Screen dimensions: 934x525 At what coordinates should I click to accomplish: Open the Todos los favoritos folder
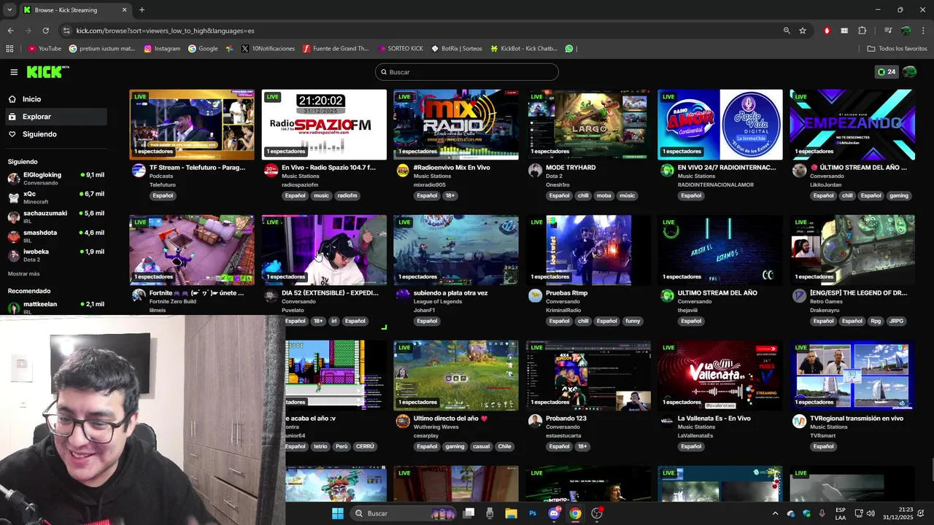click(x=897, y=49)
